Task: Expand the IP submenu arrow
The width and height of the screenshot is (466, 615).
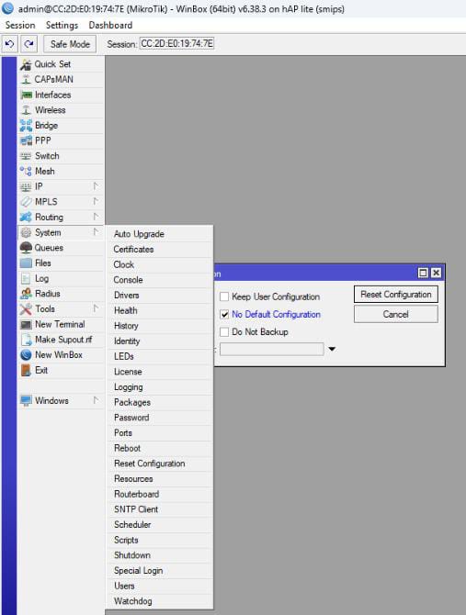Action: [x=96, y=186]
